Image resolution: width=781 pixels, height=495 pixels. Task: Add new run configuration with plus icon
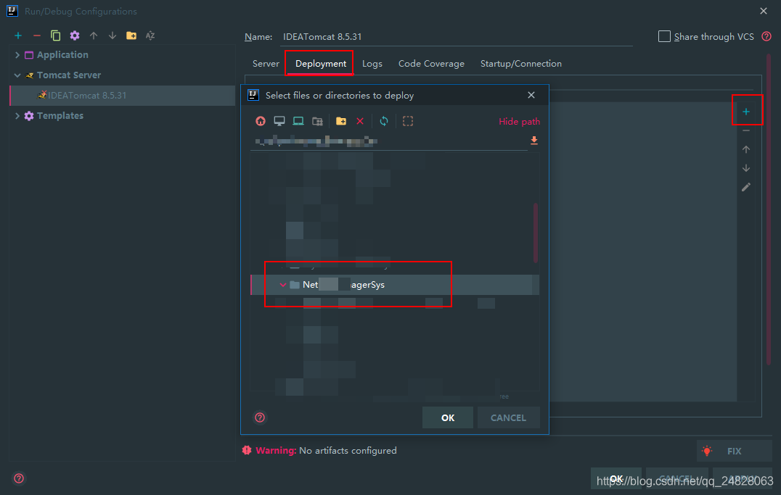(x=18, y=36)
